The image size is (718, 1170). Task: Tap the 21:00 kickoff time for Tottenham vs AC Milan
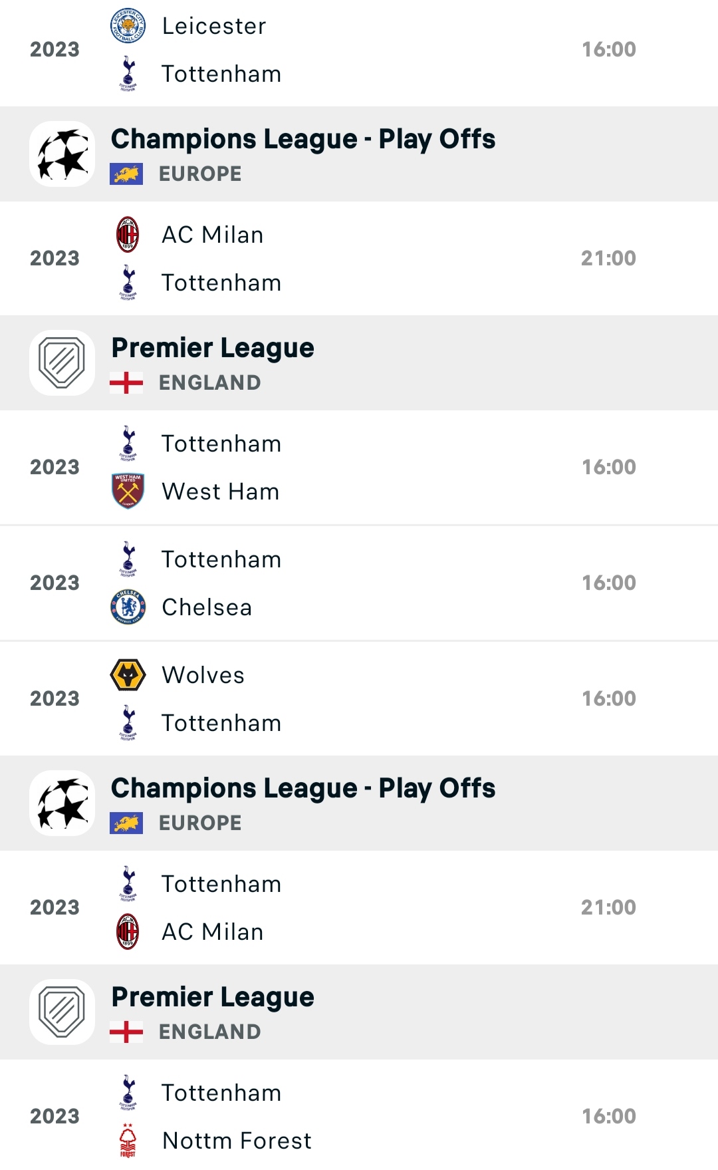pyautogui.click(x=608, y=907)
